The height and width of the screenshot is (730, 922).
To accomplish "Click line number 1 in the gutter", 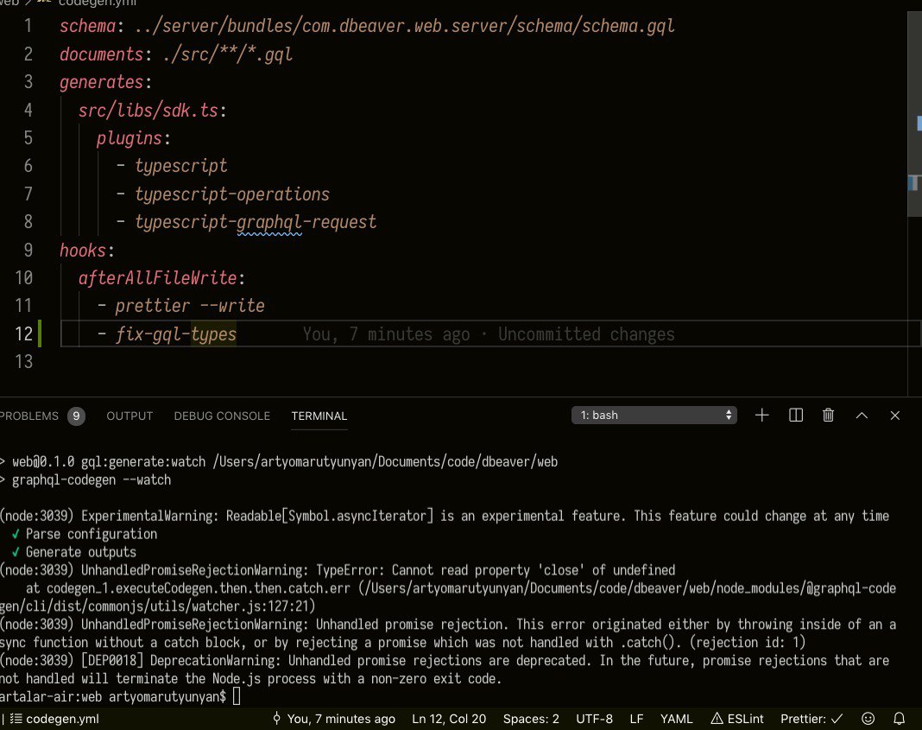I will pyautogui.click(x=28, y=26).
